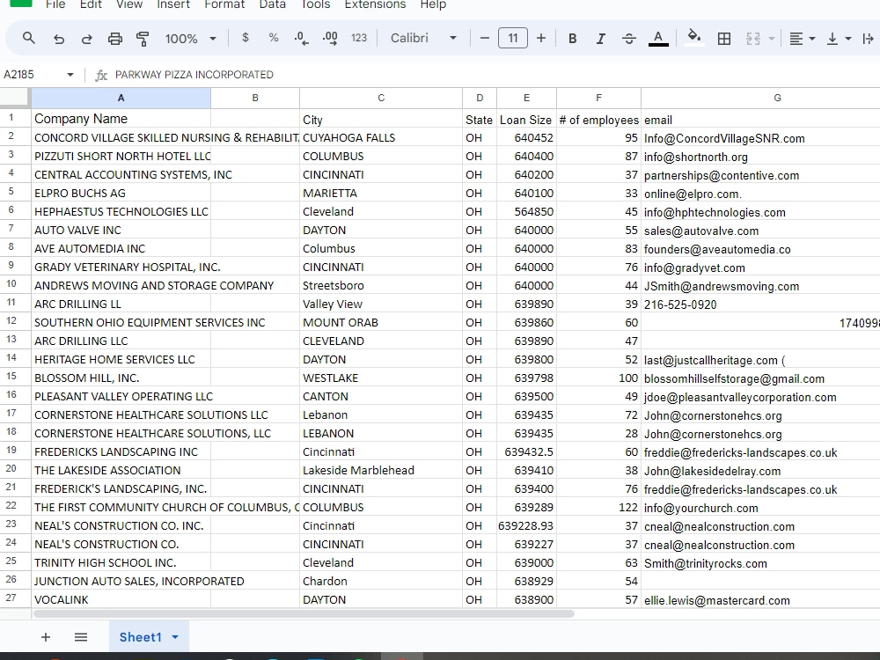Print the spreadsheet
This screenshot has width=880, height=660.
coord(115,38)
